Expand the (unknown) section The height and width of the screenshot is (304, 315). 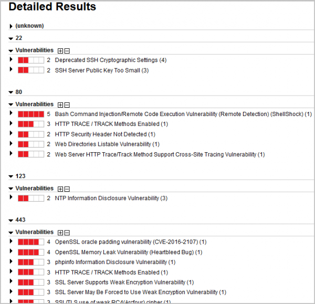pos(11,26)
